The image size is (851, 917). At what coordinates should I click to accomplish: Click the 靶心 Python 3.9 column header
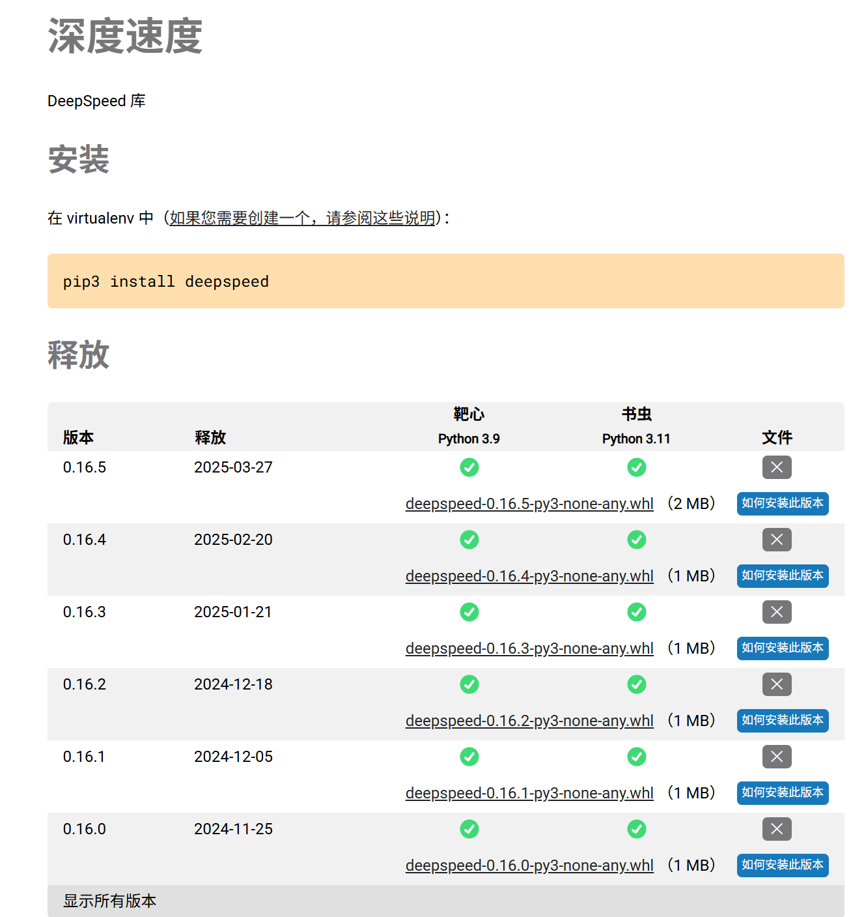[x=469, y=426]
